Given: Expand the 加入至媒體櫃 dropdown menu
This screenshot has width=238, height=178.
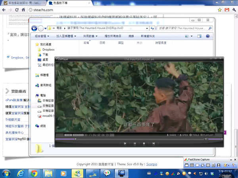Looking at the screenshot, I should 67,36.
